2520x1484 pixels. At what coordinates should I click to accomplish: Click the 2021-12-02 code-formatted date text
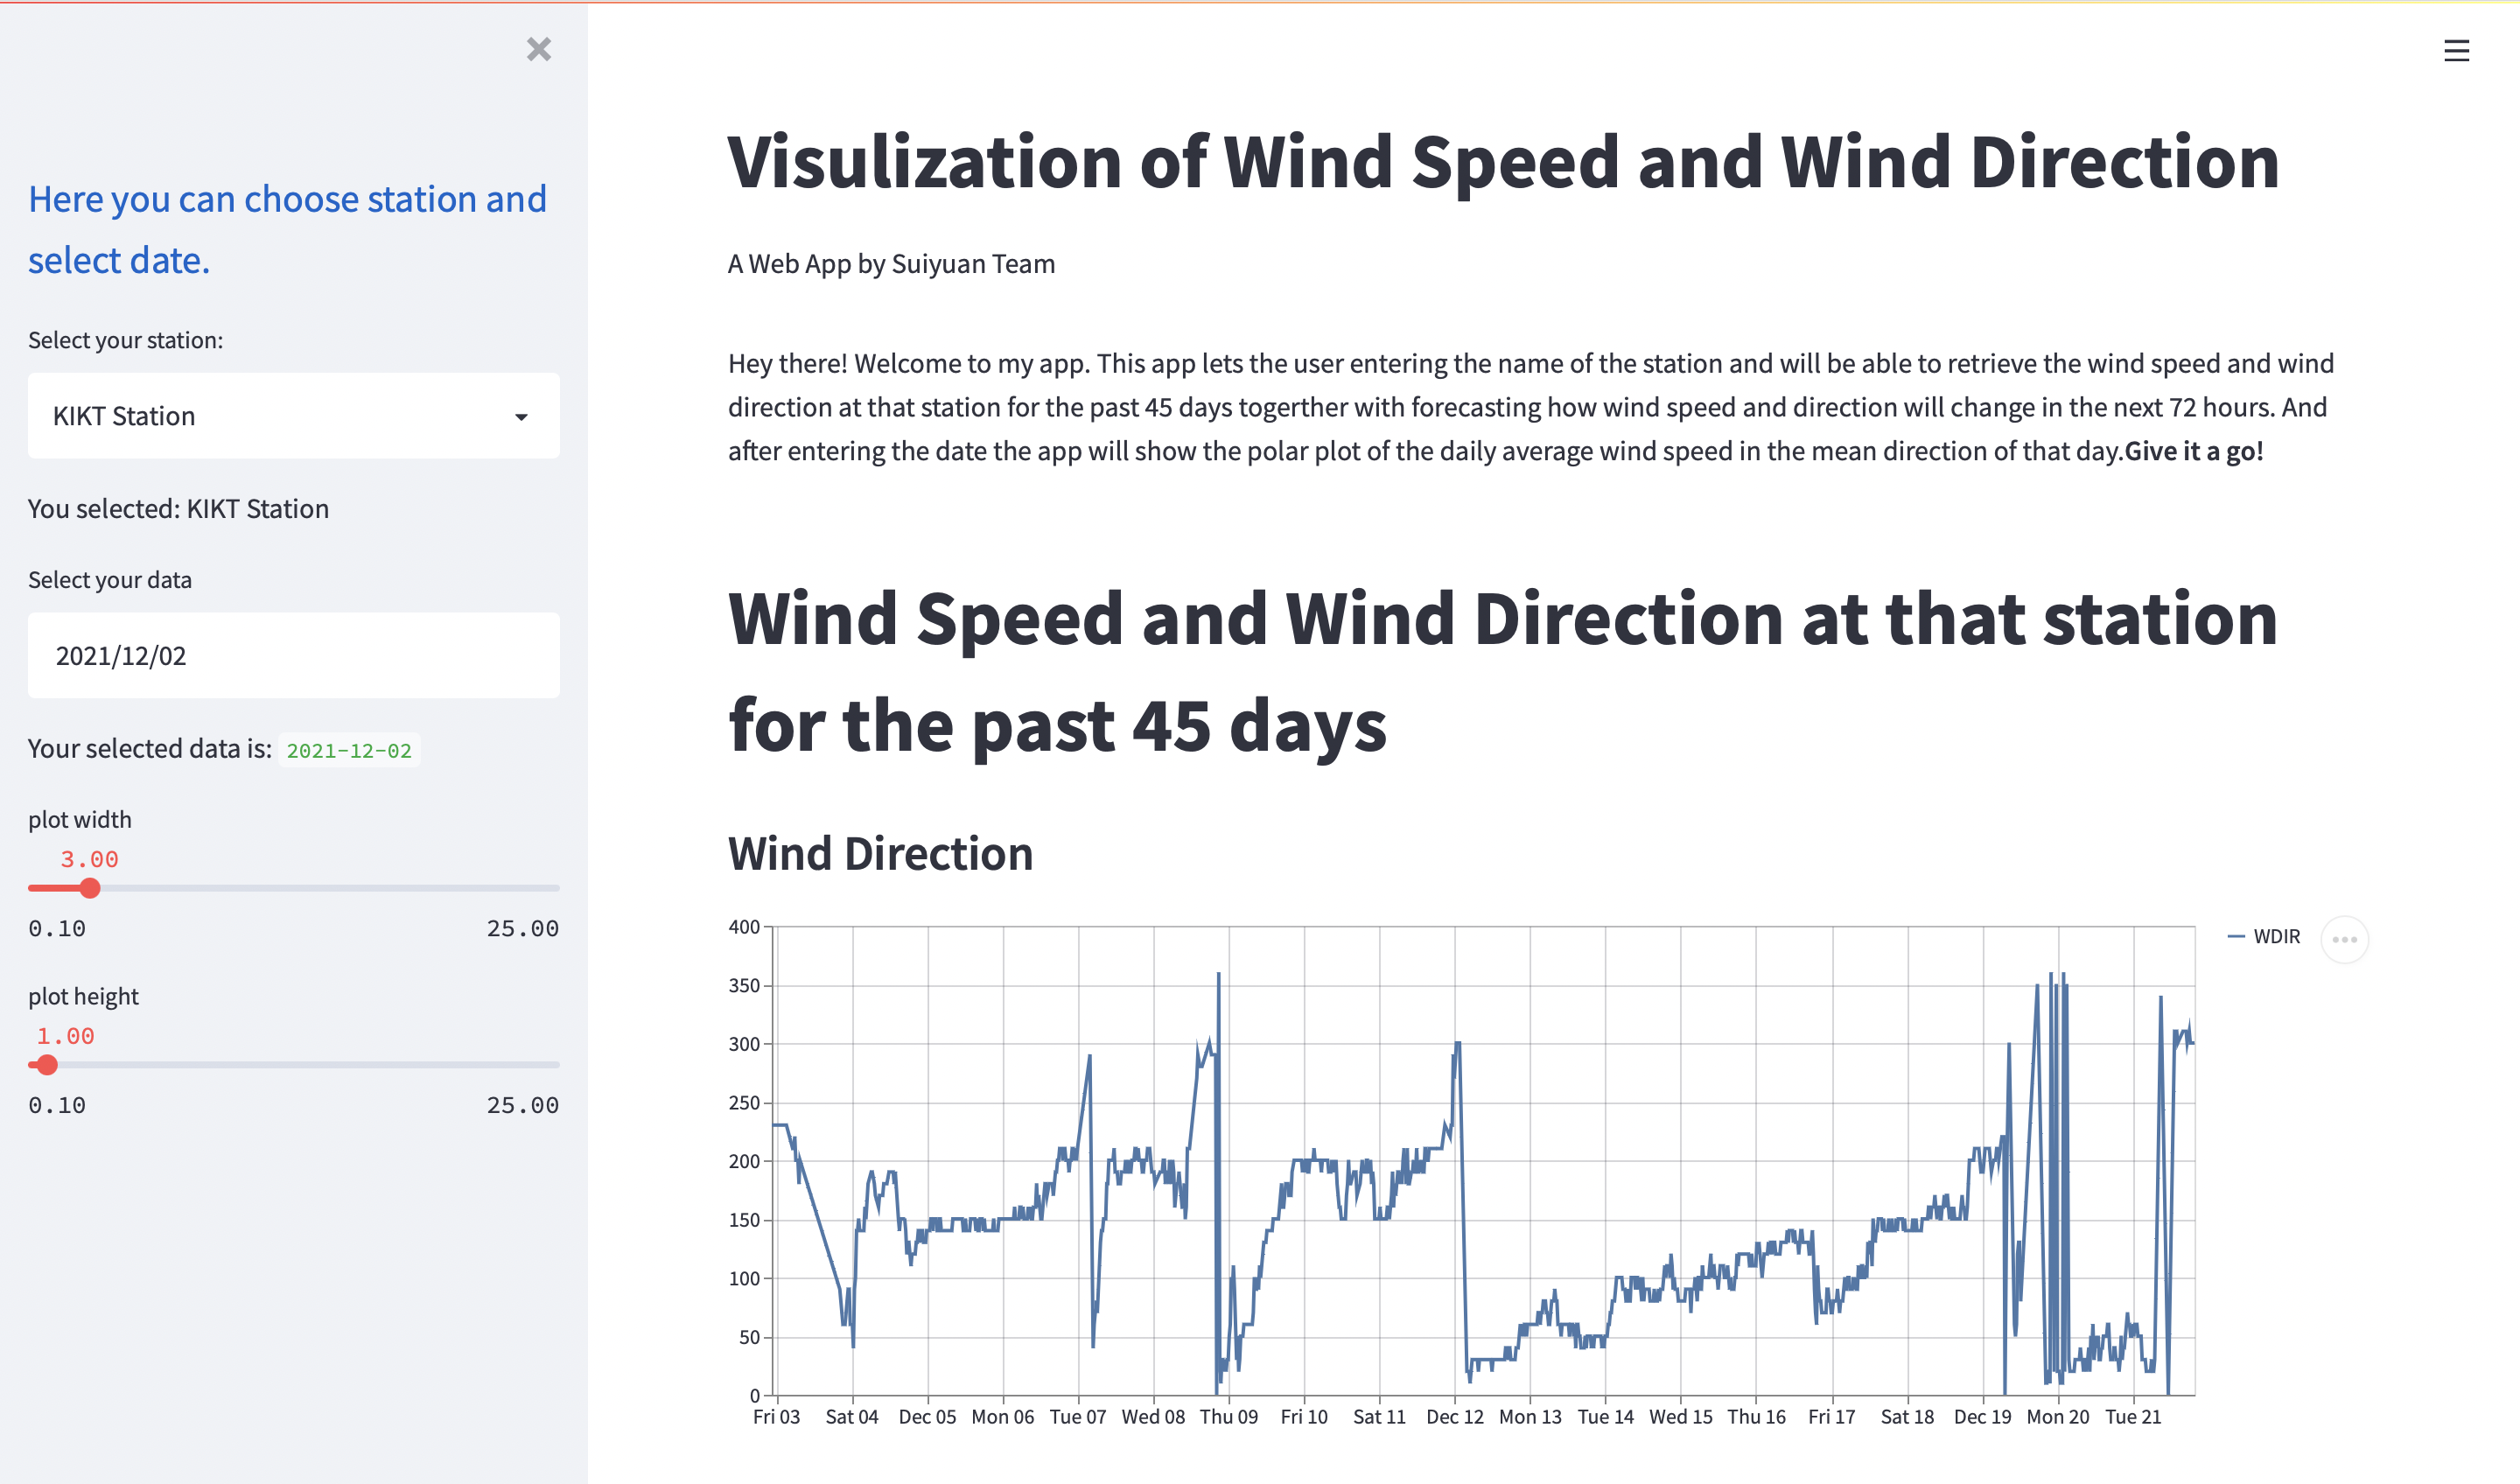(x=349, y=750)
